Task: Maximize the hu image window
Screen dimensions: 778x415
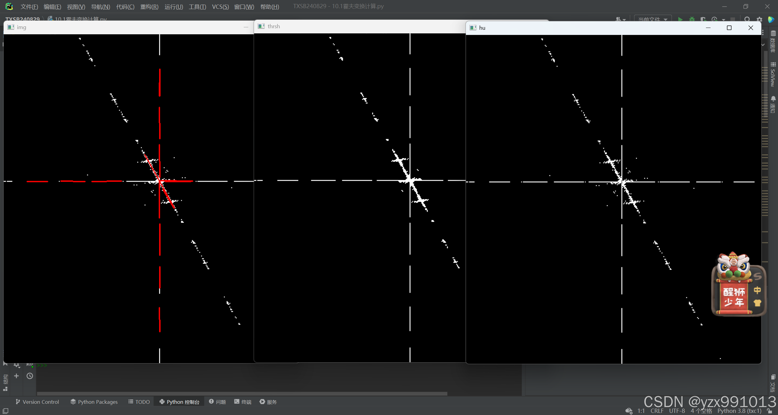Action: tap(729, 28)
